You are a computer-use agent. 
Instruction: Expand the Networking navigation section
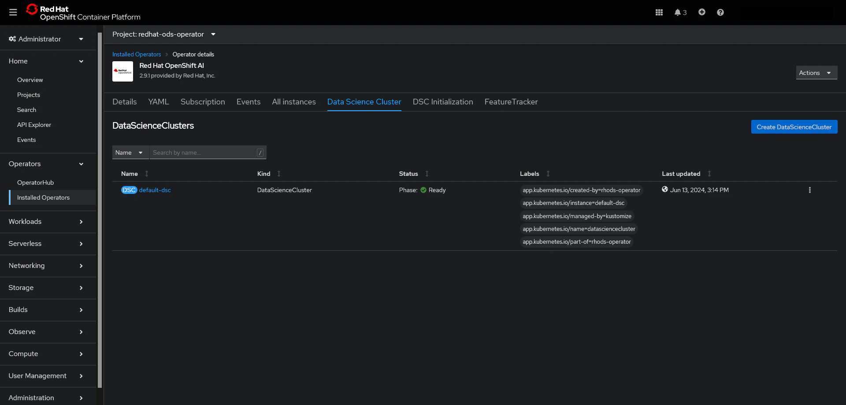click(48, 266)
